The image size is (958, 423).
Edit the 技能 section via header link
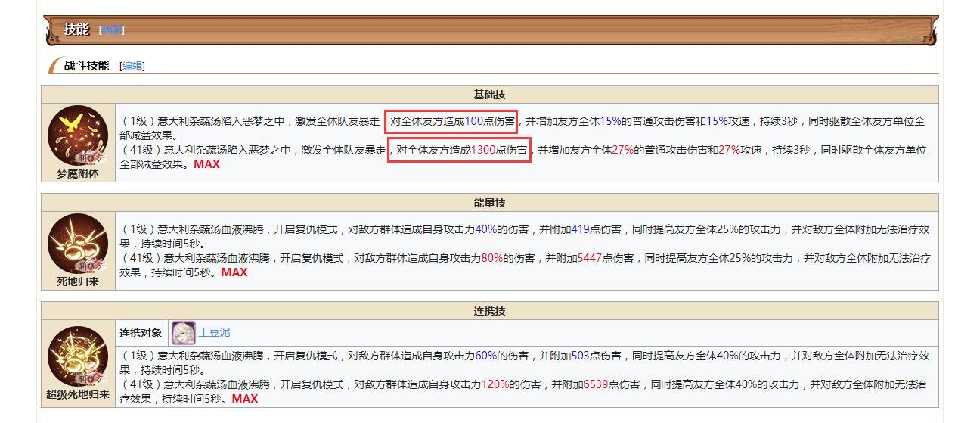pyautogui.click(x=112, y=30)
